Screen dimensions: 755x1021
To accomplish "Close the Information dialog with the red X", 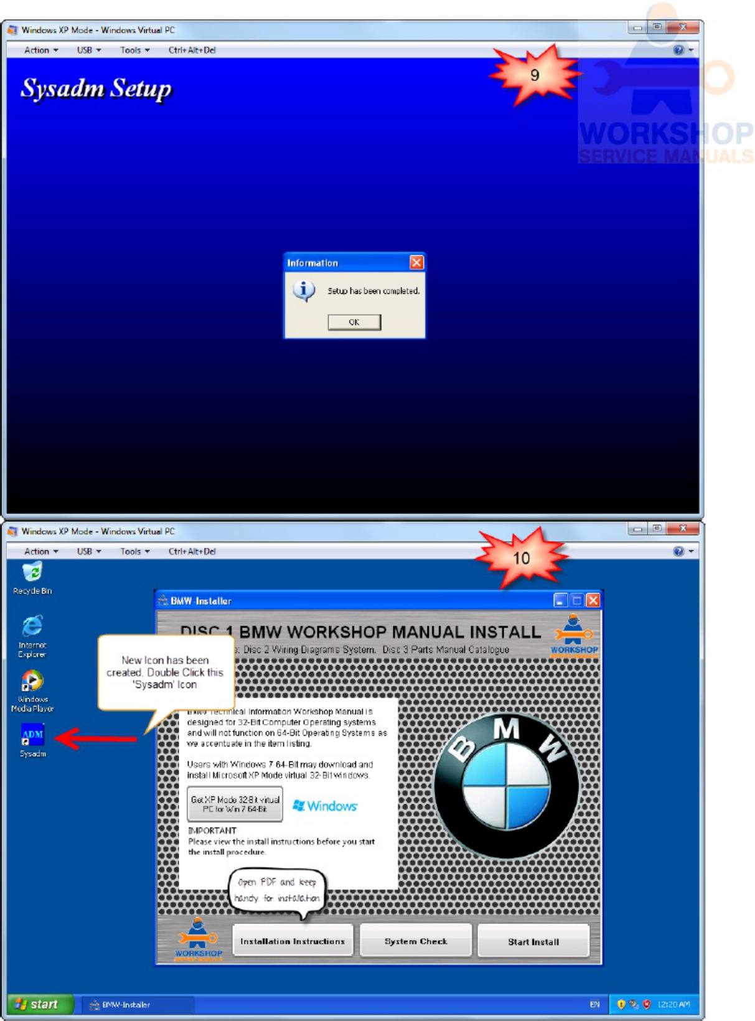I will pos(416,263).
